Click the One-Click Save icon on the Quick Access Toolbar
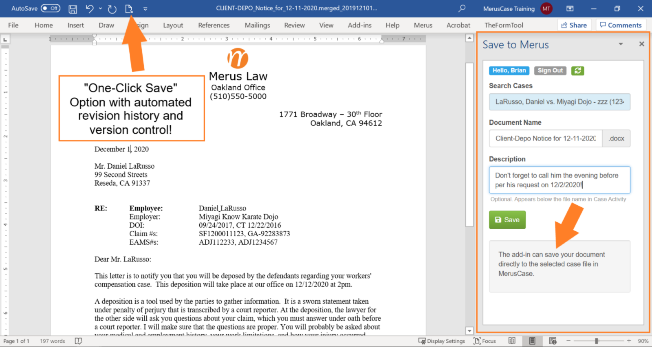 [x=129, y=9]
